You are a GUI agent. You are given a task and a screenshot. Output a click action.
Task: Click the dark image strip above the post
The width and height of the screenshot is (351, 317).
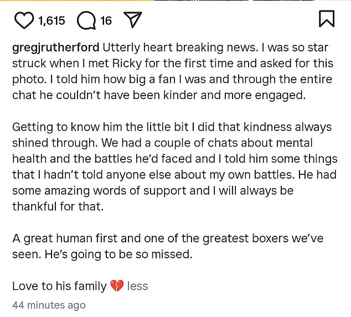click(234, 0)
